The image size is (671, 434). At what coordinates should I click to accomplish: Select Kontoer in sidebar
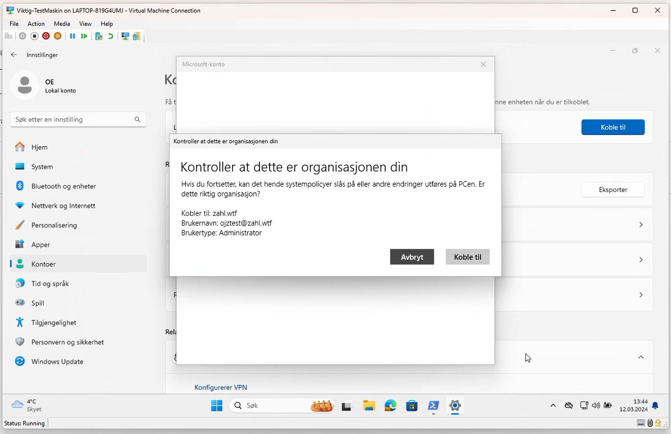(x=78, y=264)
